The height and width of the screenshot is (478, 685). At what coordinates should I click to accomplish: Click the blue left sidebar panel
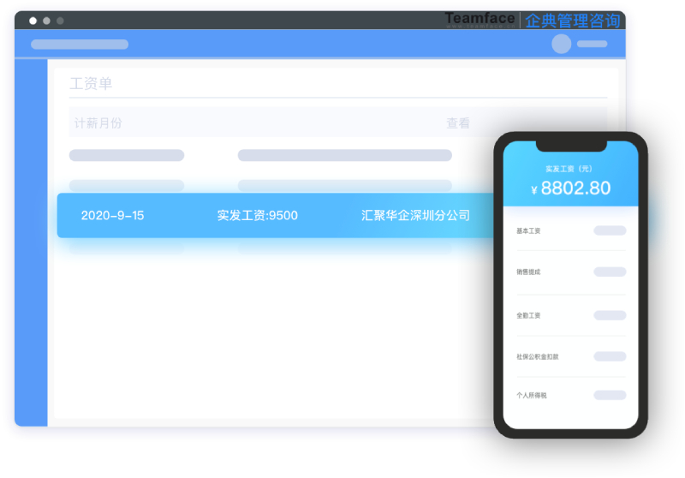[31, 240]
